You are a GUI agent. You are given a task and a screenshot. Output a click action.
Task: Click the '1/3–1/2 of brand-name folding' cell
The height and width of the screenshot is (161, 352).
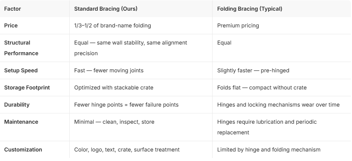tap(112, 26)
